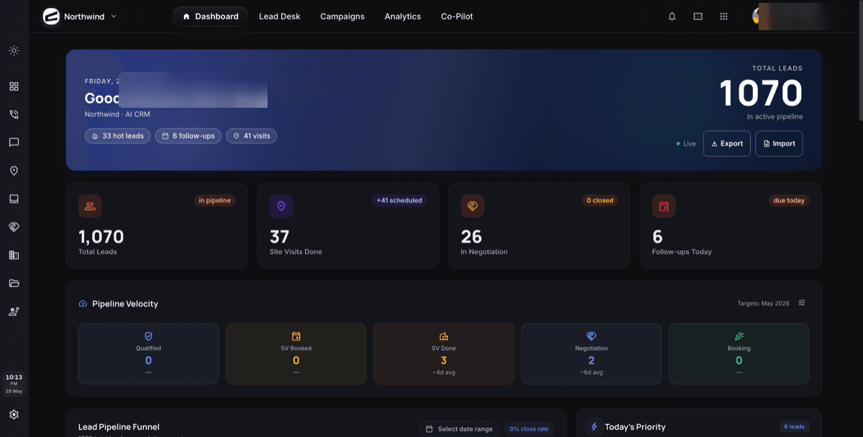Open the Analytics tab
Screen dimensions: 863x437
point(403,17)
